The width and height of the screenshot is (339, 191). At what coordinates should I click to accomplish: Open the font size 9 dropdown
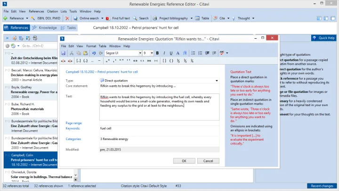[x=152, y=53]
